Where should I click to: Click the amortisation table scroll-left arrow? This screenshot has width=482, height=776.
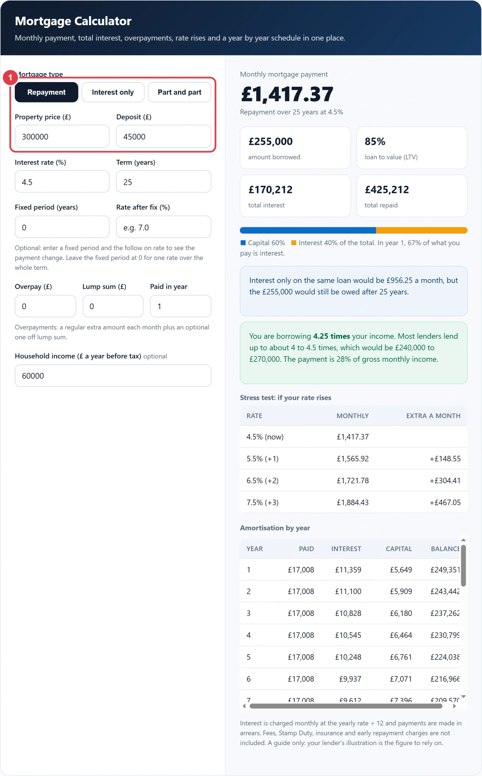244,706
